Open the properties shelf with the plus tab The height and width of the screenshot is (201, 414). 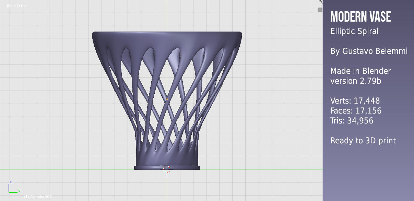tap(320, 10)
